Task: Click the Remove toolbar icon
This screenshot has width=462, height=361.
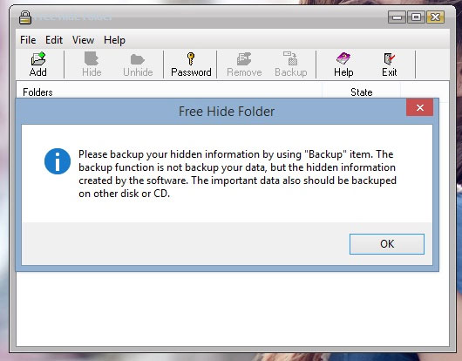Action: (x=244, y=59)
